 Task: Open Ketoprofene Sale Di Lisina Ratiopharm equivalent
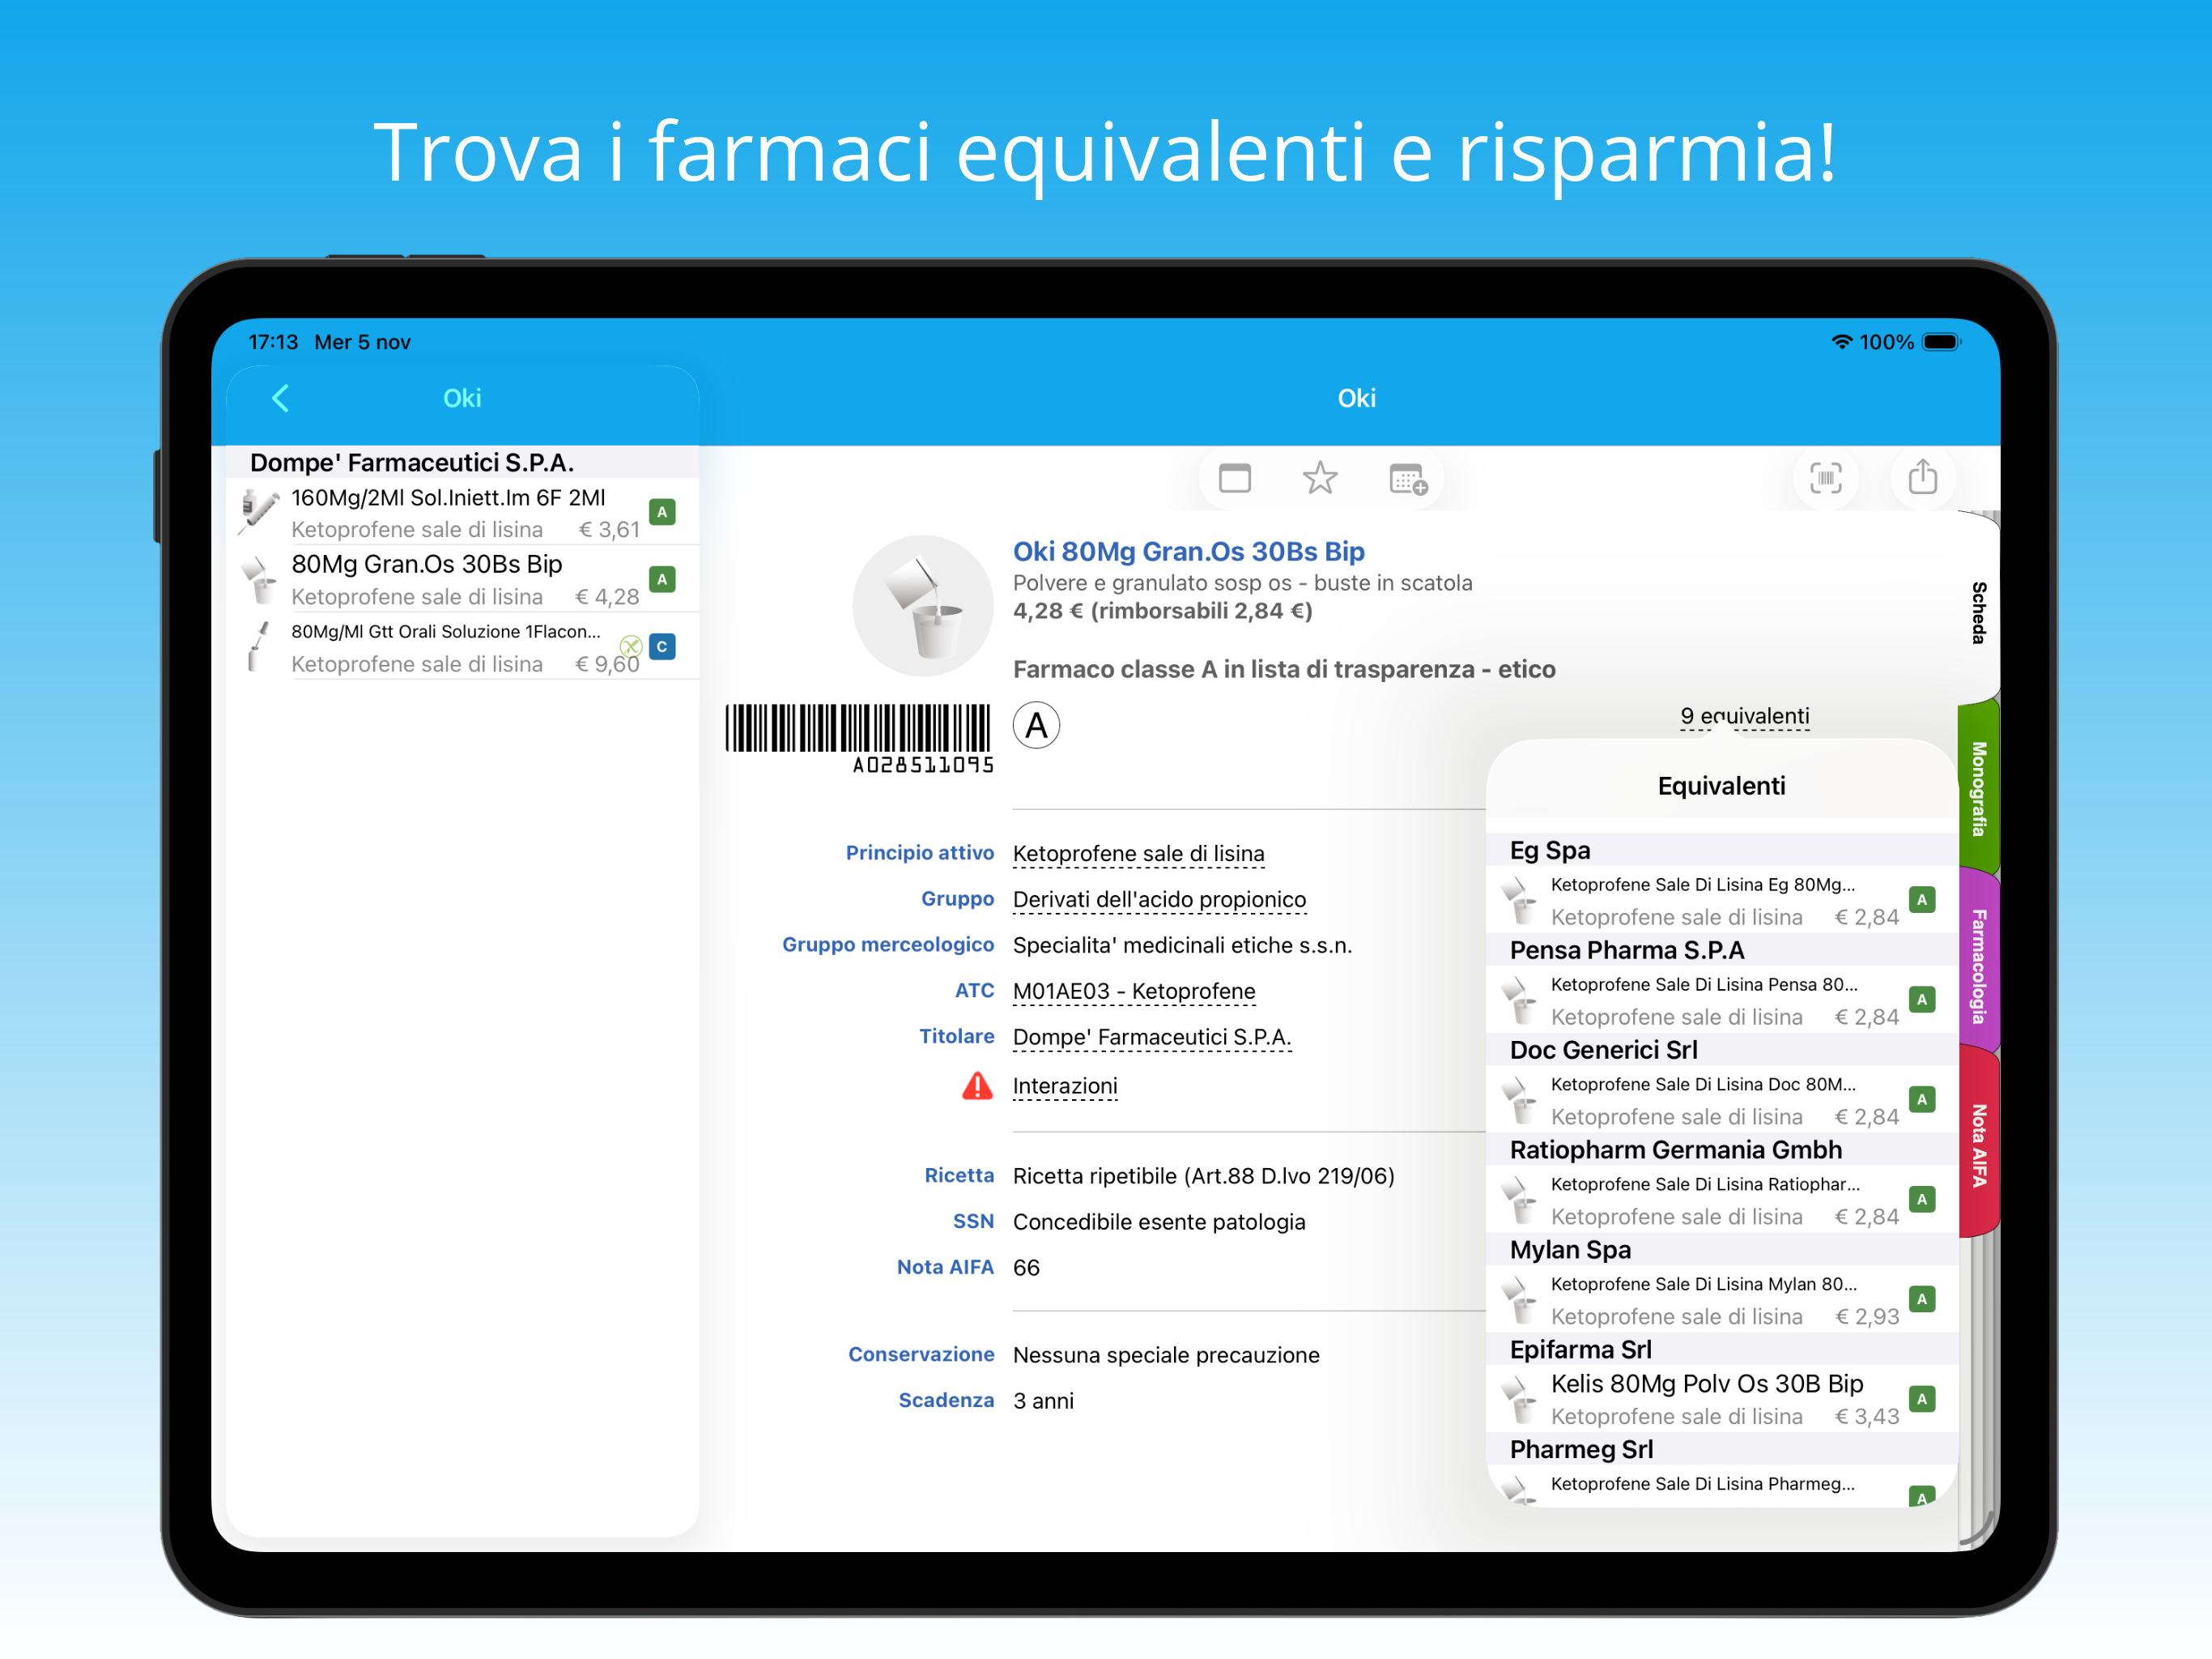(x=1721, y=1200)
